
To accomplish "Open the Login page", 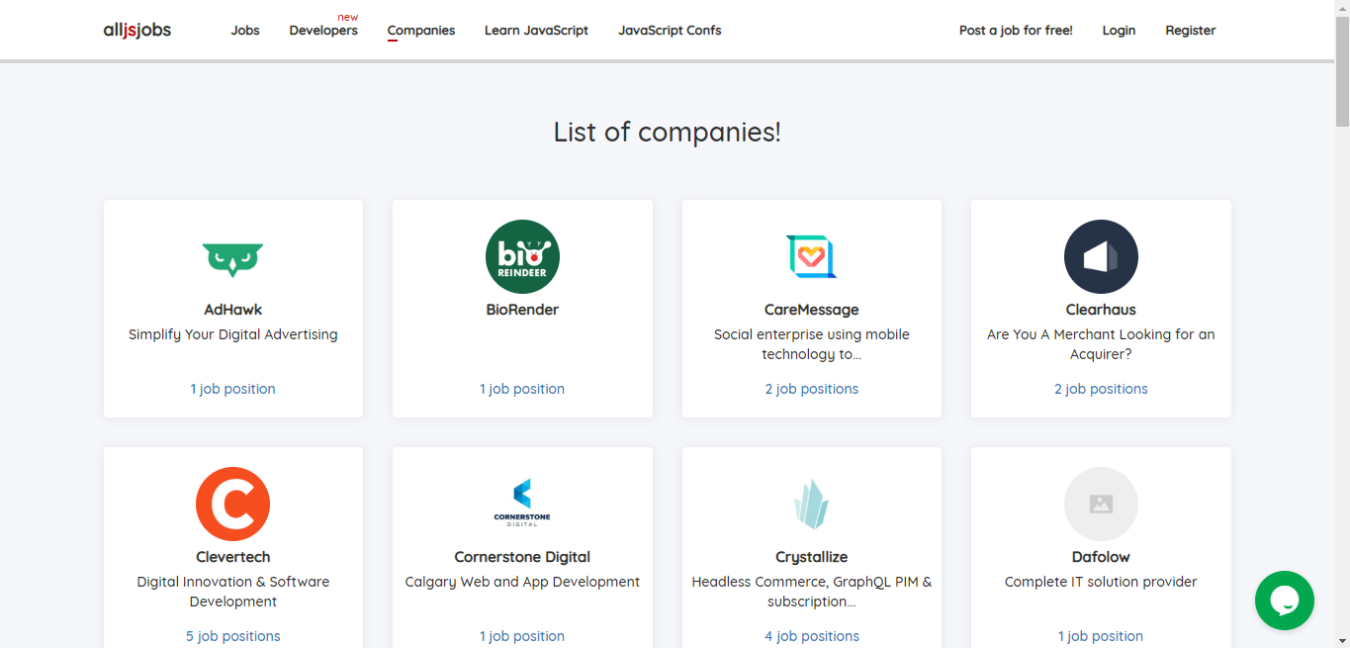I will click(x=1119, y=31).
